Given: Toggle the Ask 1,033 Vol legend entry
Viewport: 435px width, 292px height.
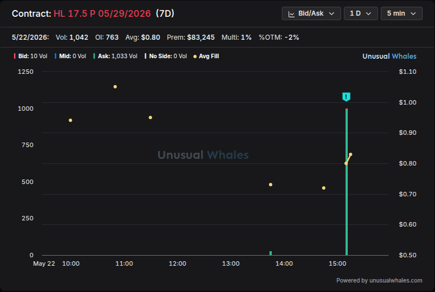Looking at the screenshot, I should [115, 56].
